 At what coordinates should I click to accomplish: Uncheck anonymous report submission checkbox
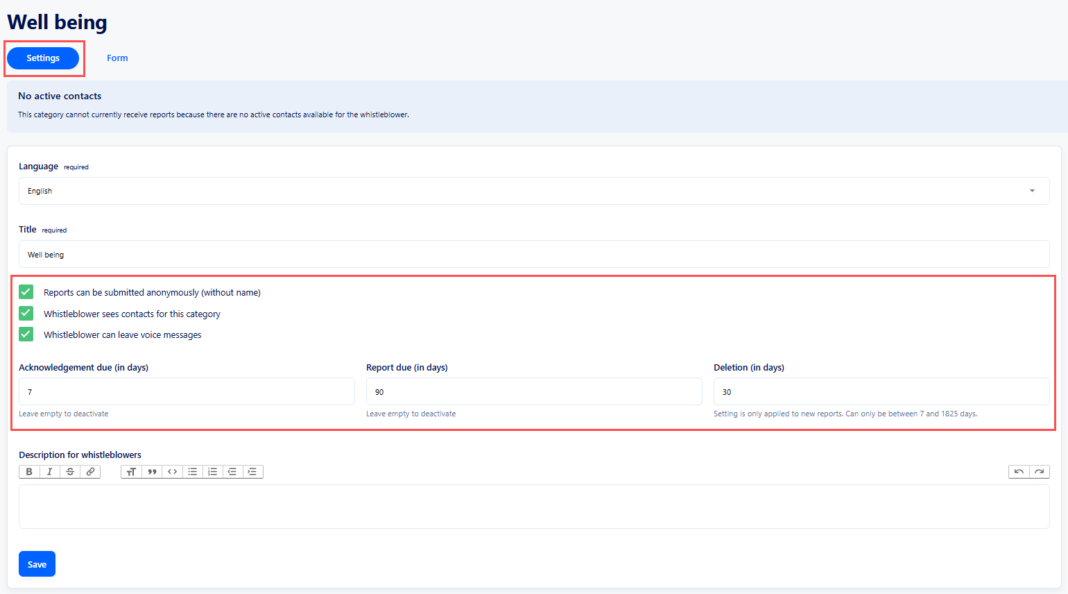(26, 292)
